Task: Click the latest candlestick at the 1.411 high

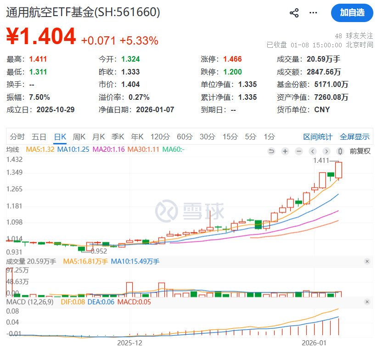Action: point(339,170)
